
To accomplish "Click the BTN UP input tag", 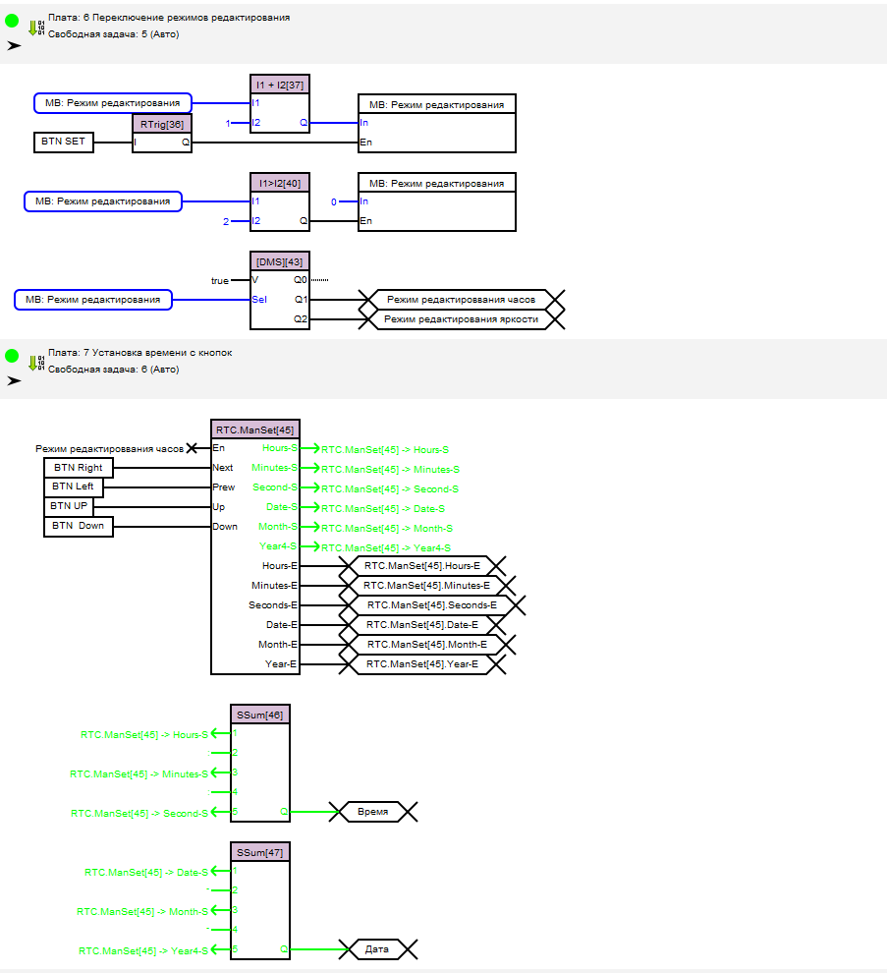I will point(68,506).
